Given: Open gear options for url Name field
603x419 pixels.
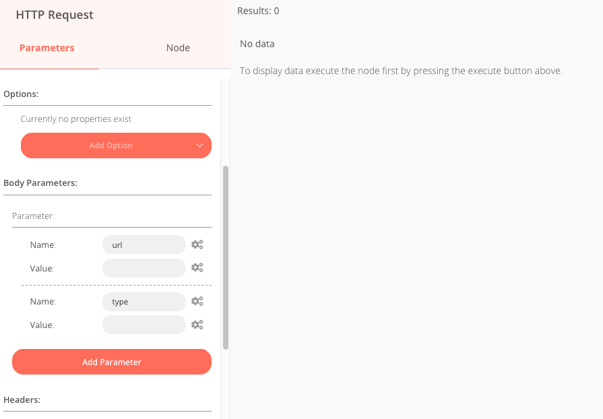Looking at the screenshot, I should [197, 245].
